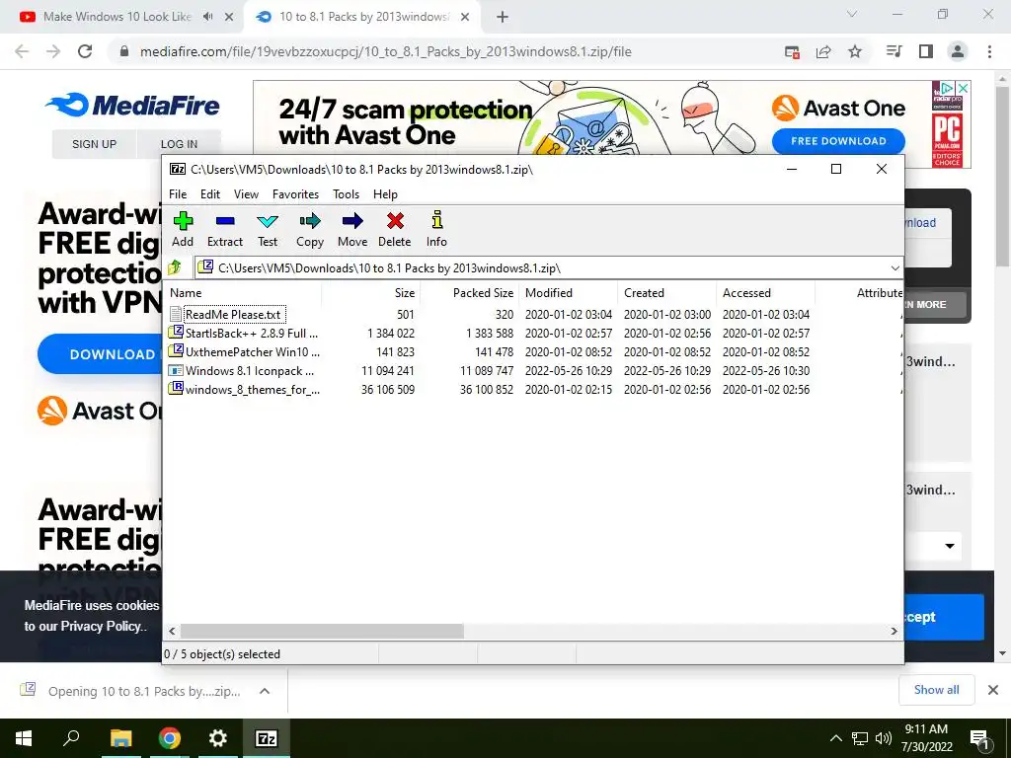1011x758 pixels.
Task: Open Windows Start menu
Action: point(24,738)
